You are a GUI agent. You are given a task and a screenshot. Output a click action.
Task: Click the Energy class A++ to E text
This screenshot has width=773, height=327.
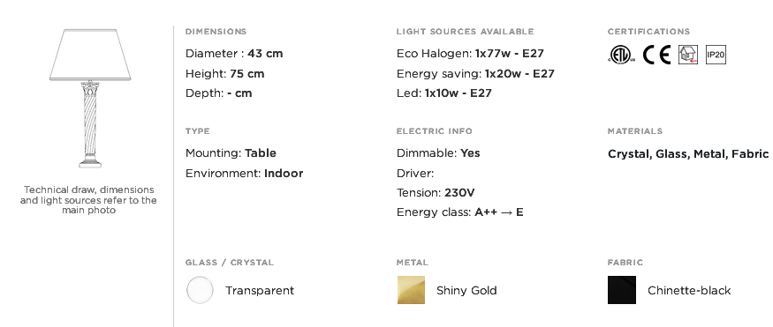[459, 212]
